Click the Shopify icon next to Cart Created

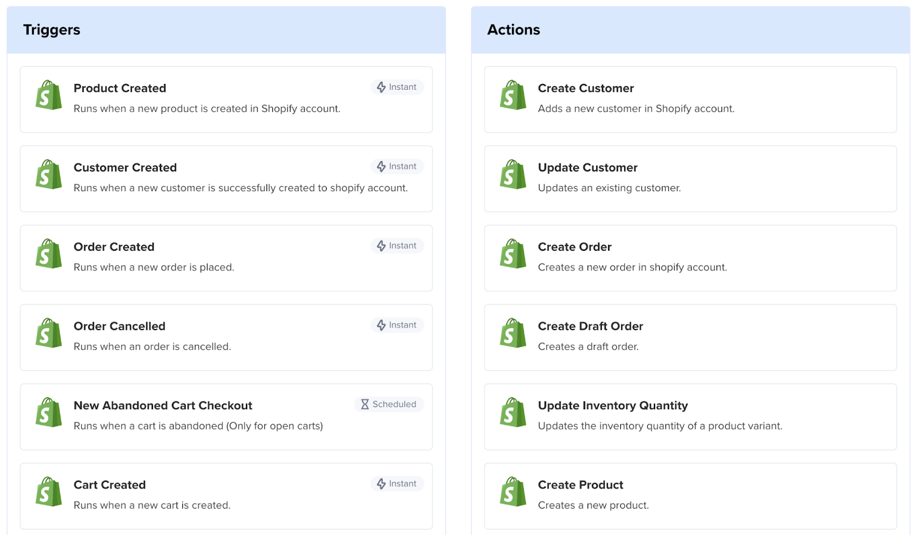49,492
